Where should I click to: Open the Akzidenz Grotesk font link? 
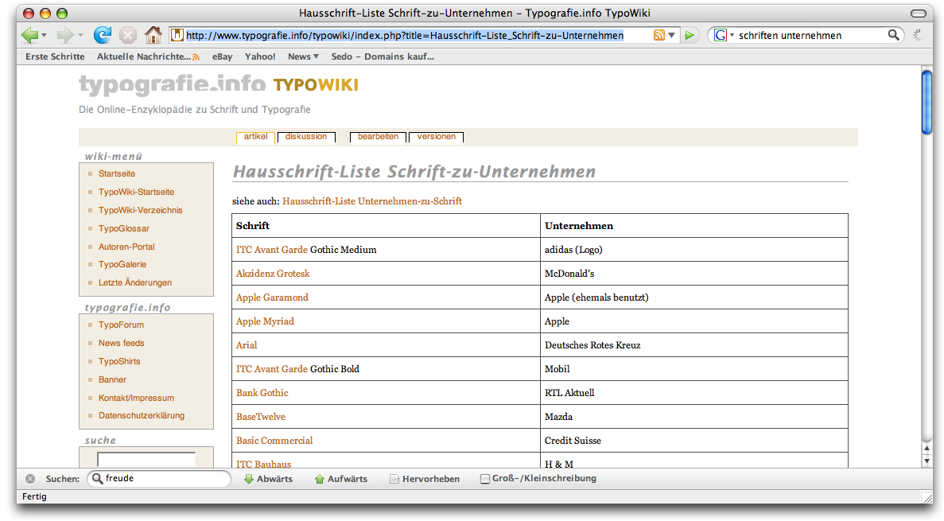[273, 274]
